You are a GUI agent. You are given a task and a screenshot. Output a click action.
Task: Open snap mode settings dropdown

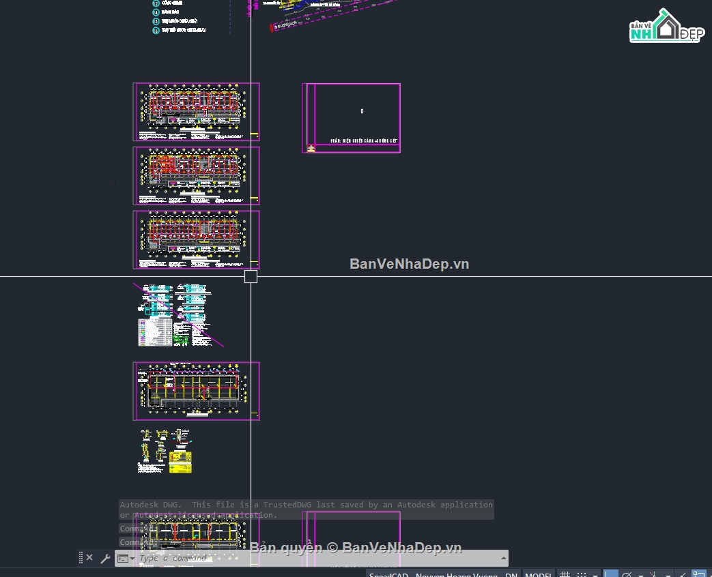pyautogui.click(x=595, y=575)
